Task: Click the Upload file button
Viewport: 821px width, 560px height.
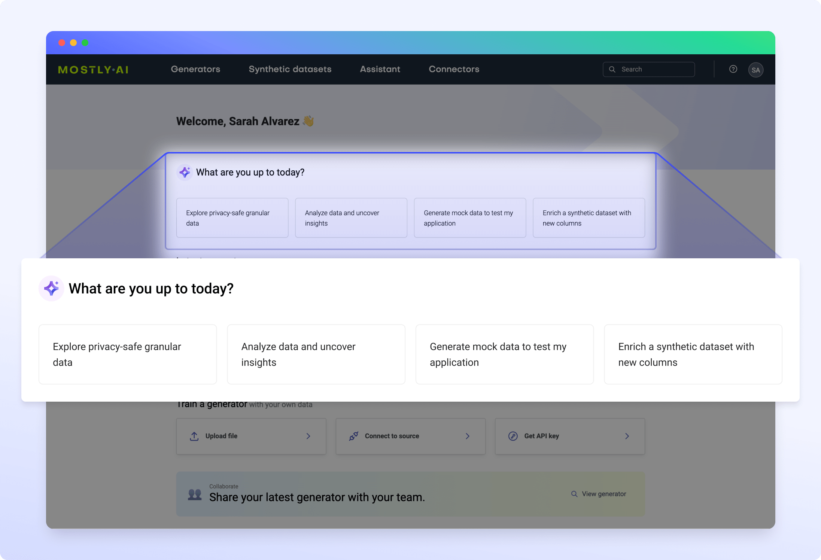Action: coord(251,436)
